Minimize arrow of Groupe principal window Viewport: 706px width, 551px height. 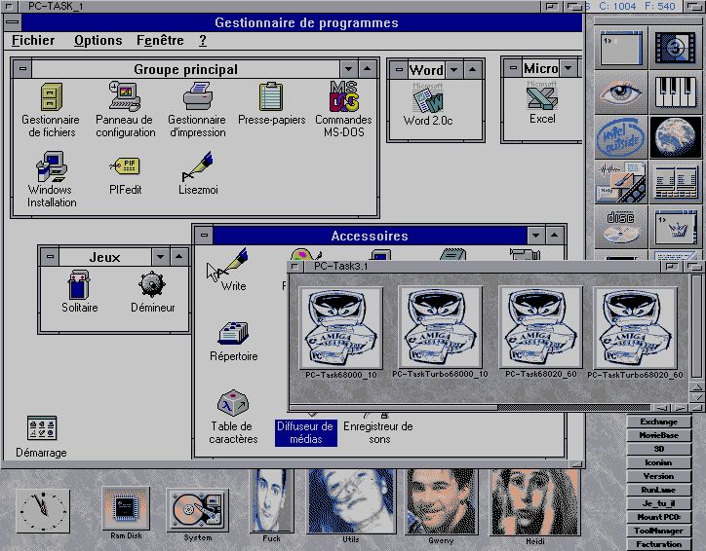pyautogui.click(x=348, y=69)
